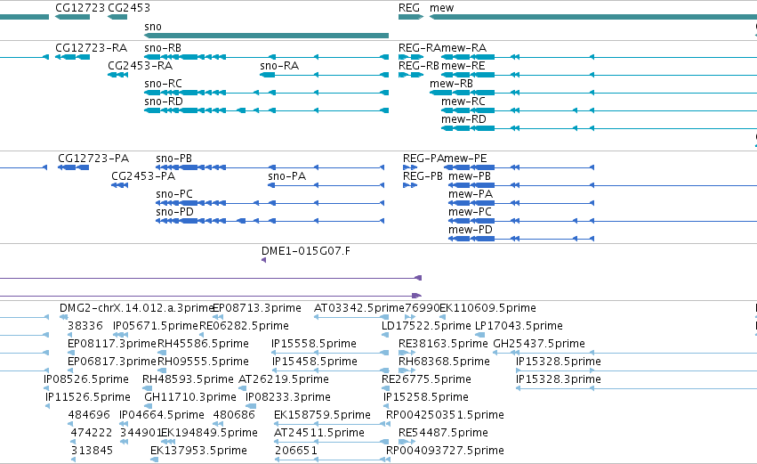Click the EP08117.3prime EST label
The image size is (757, 464).
tap(112, 344)
